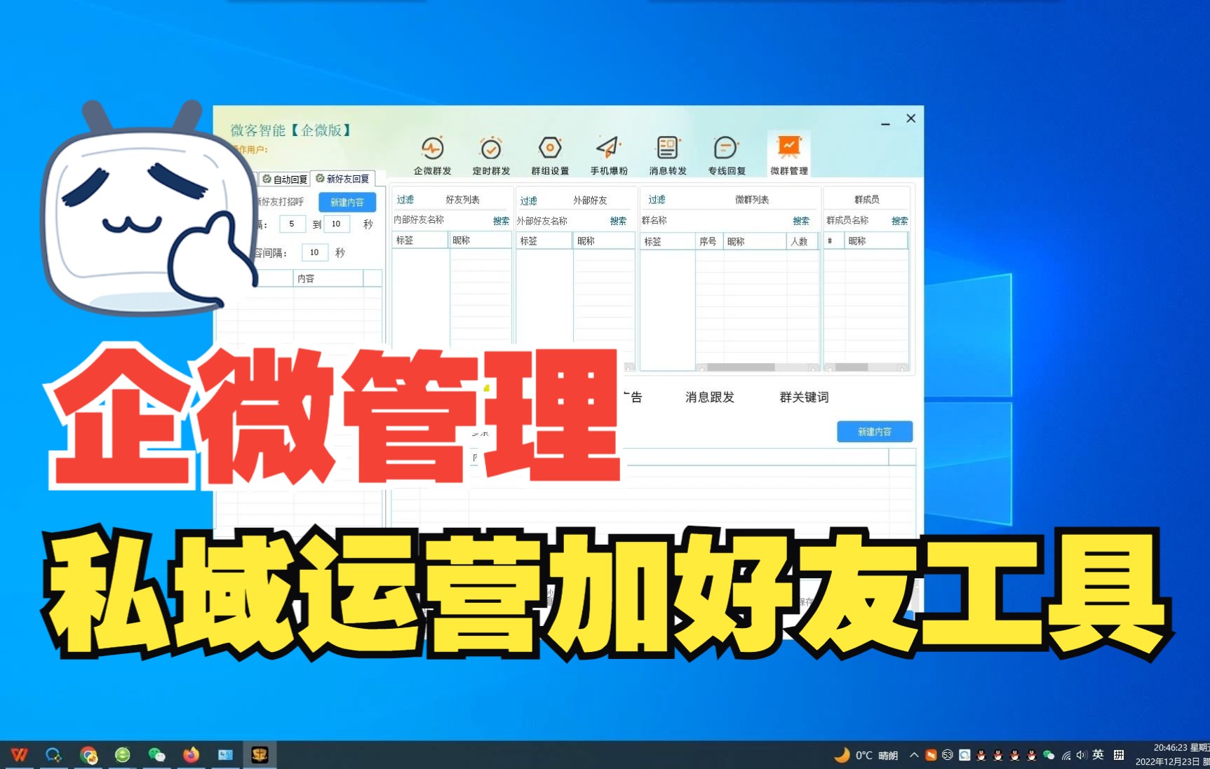The width and height of the screenshot is (1210, 769).
Task: Click the # header in 群成员 table
Action: 834,241
